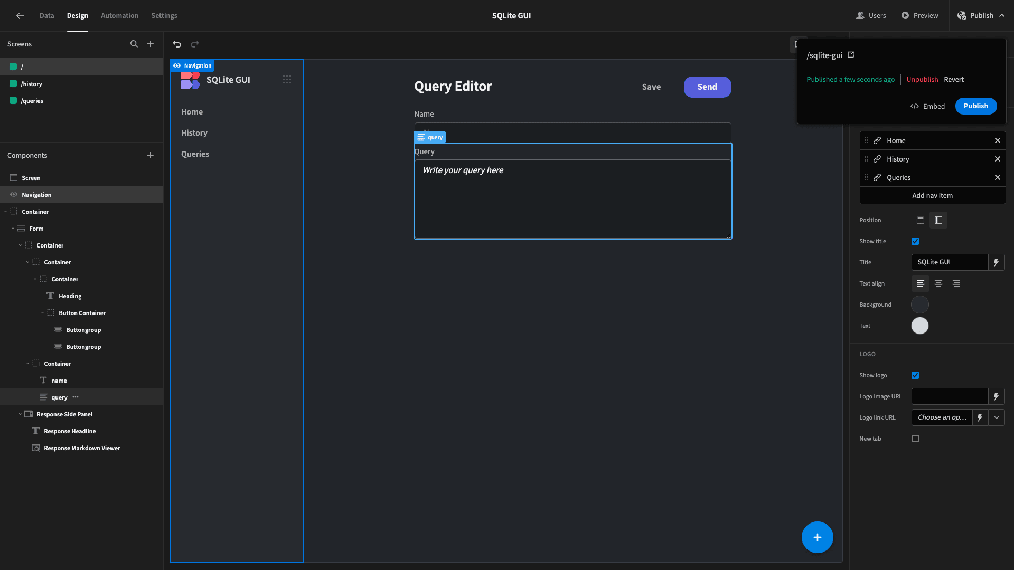This screenshot has height=570, width=1014.
Task: Set navigation position to left sidebar
Action: point(938,220)
